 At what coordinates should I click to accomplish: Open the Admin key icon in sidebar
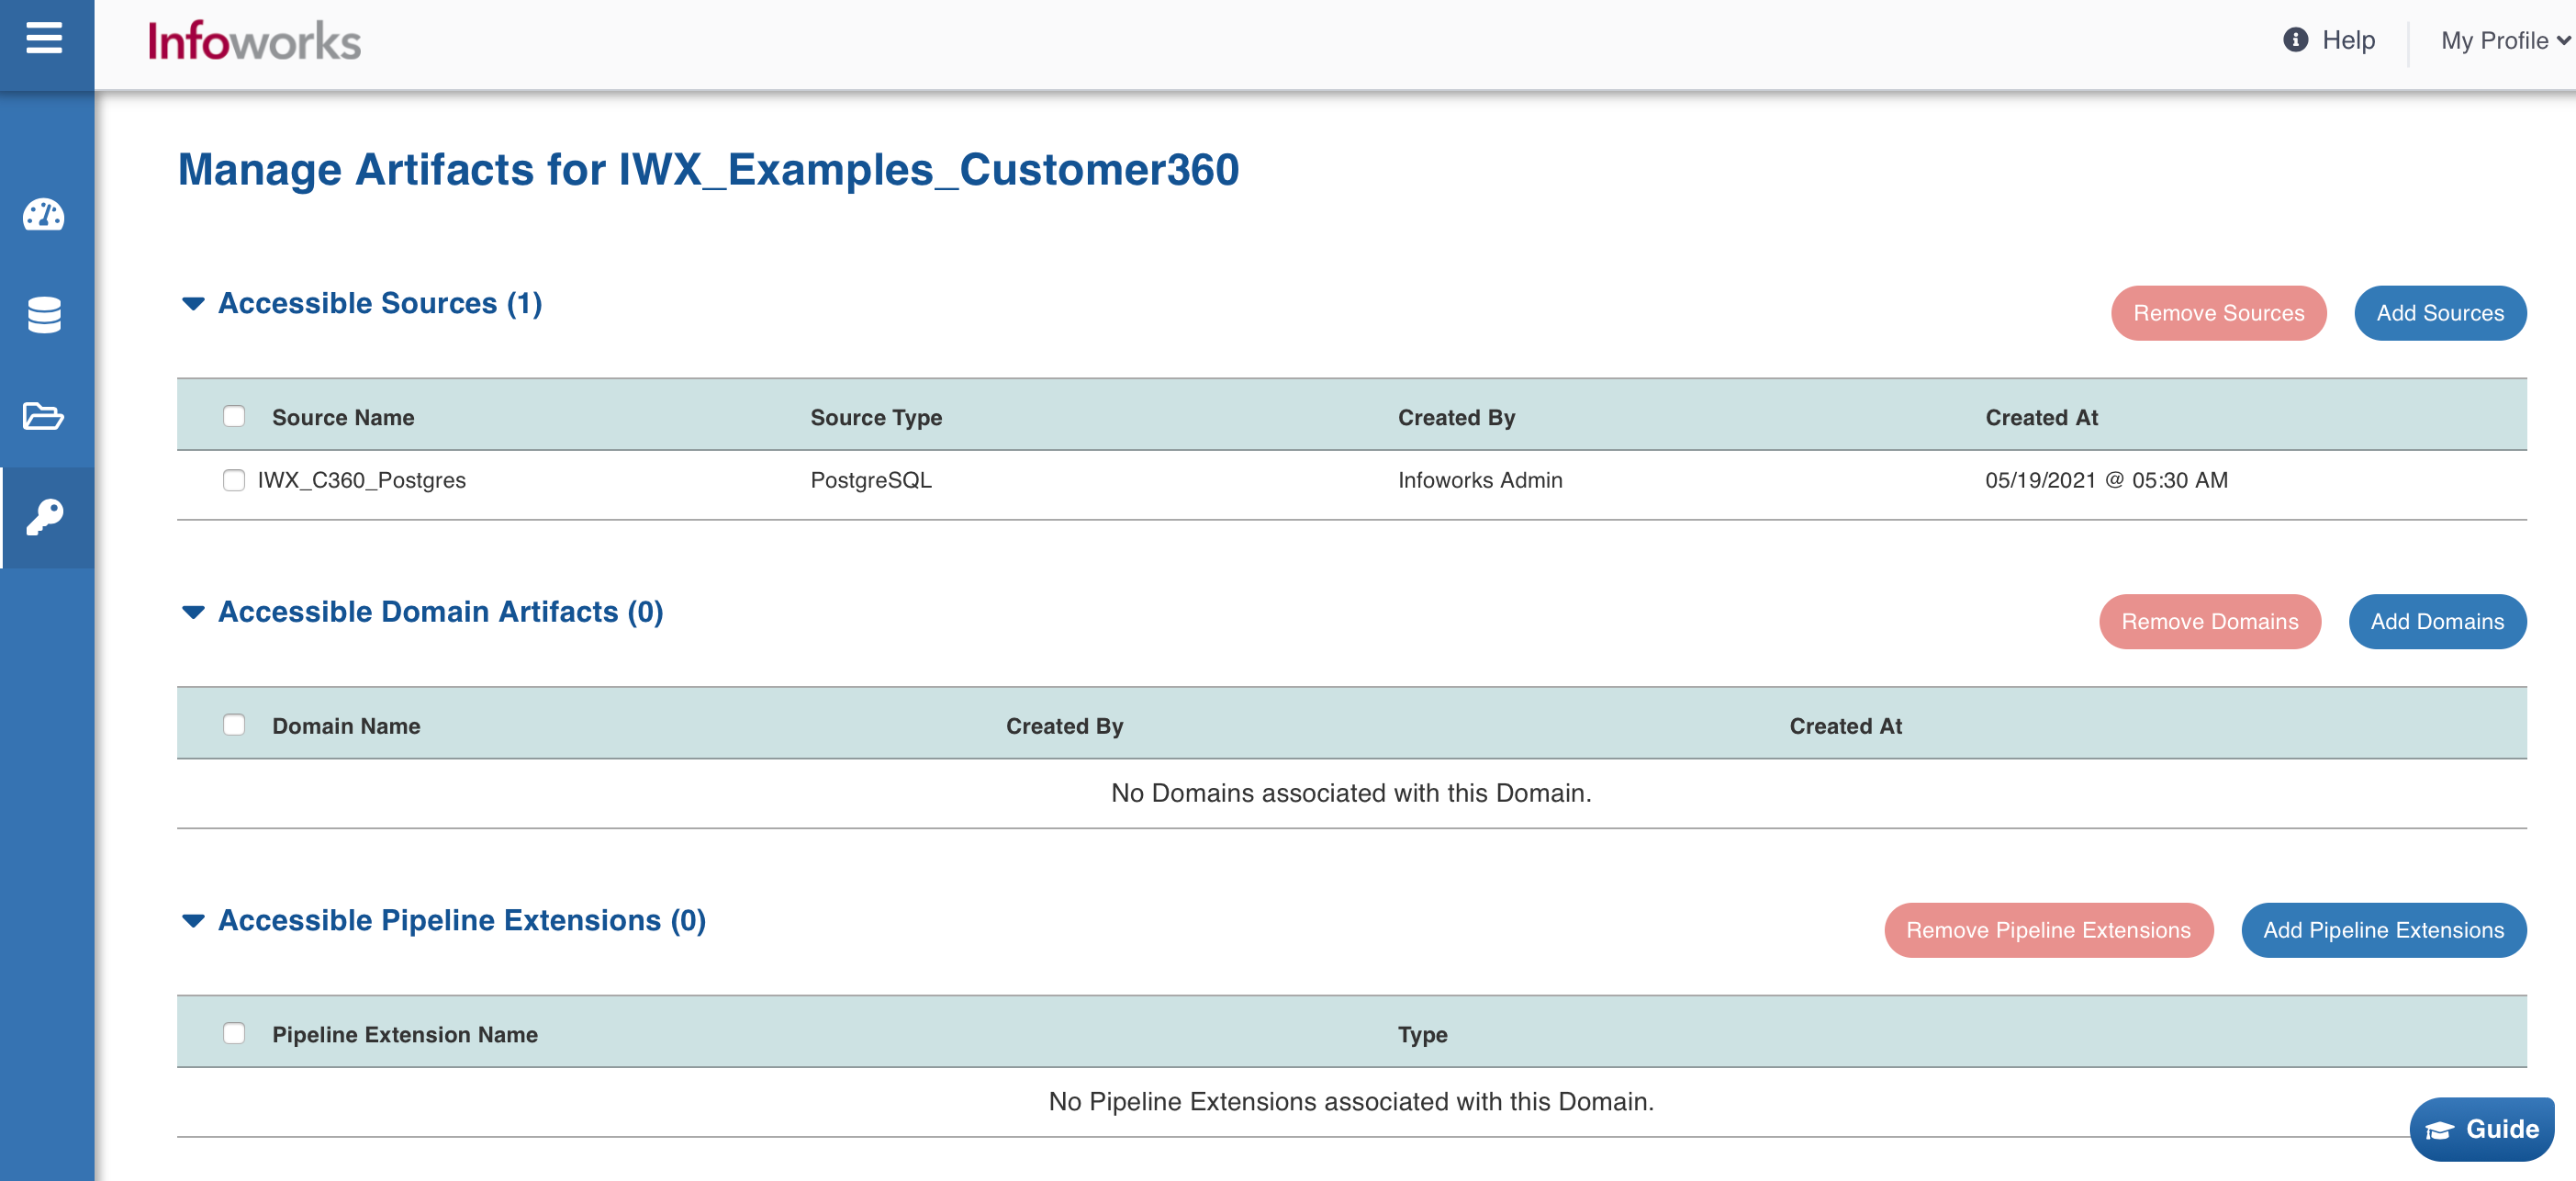(x=44, y=517)
